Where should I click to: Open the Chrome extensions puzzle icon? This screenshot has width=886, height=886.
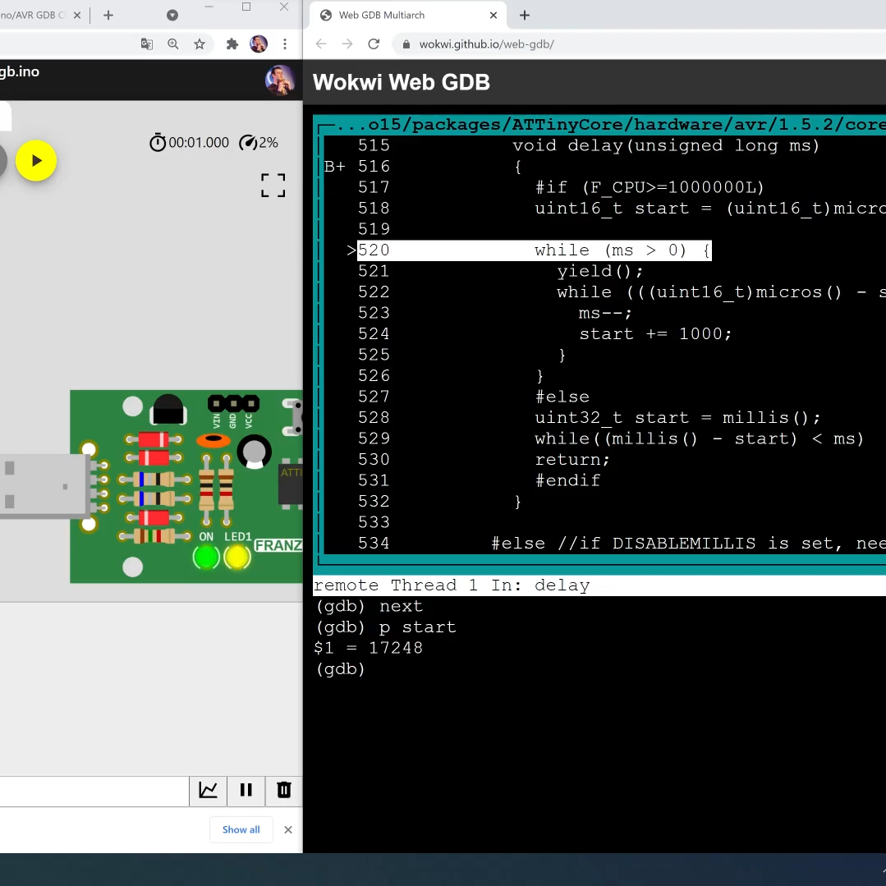tap(232, 44)
